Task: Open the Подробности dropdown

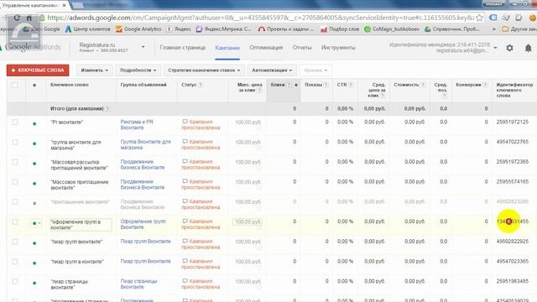Action: [138, 70]
